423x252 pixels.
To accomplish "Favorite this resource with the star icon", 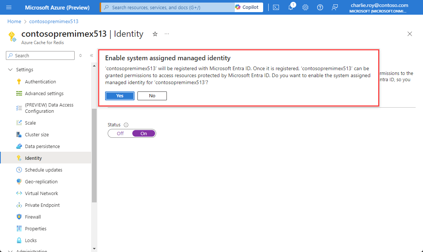I will [155, 34].
